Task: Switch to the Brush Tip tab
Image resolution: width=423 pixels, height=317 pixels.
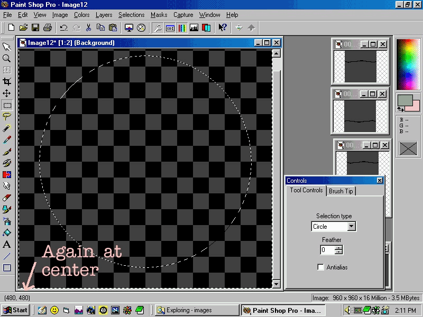Action: (341, 191)
